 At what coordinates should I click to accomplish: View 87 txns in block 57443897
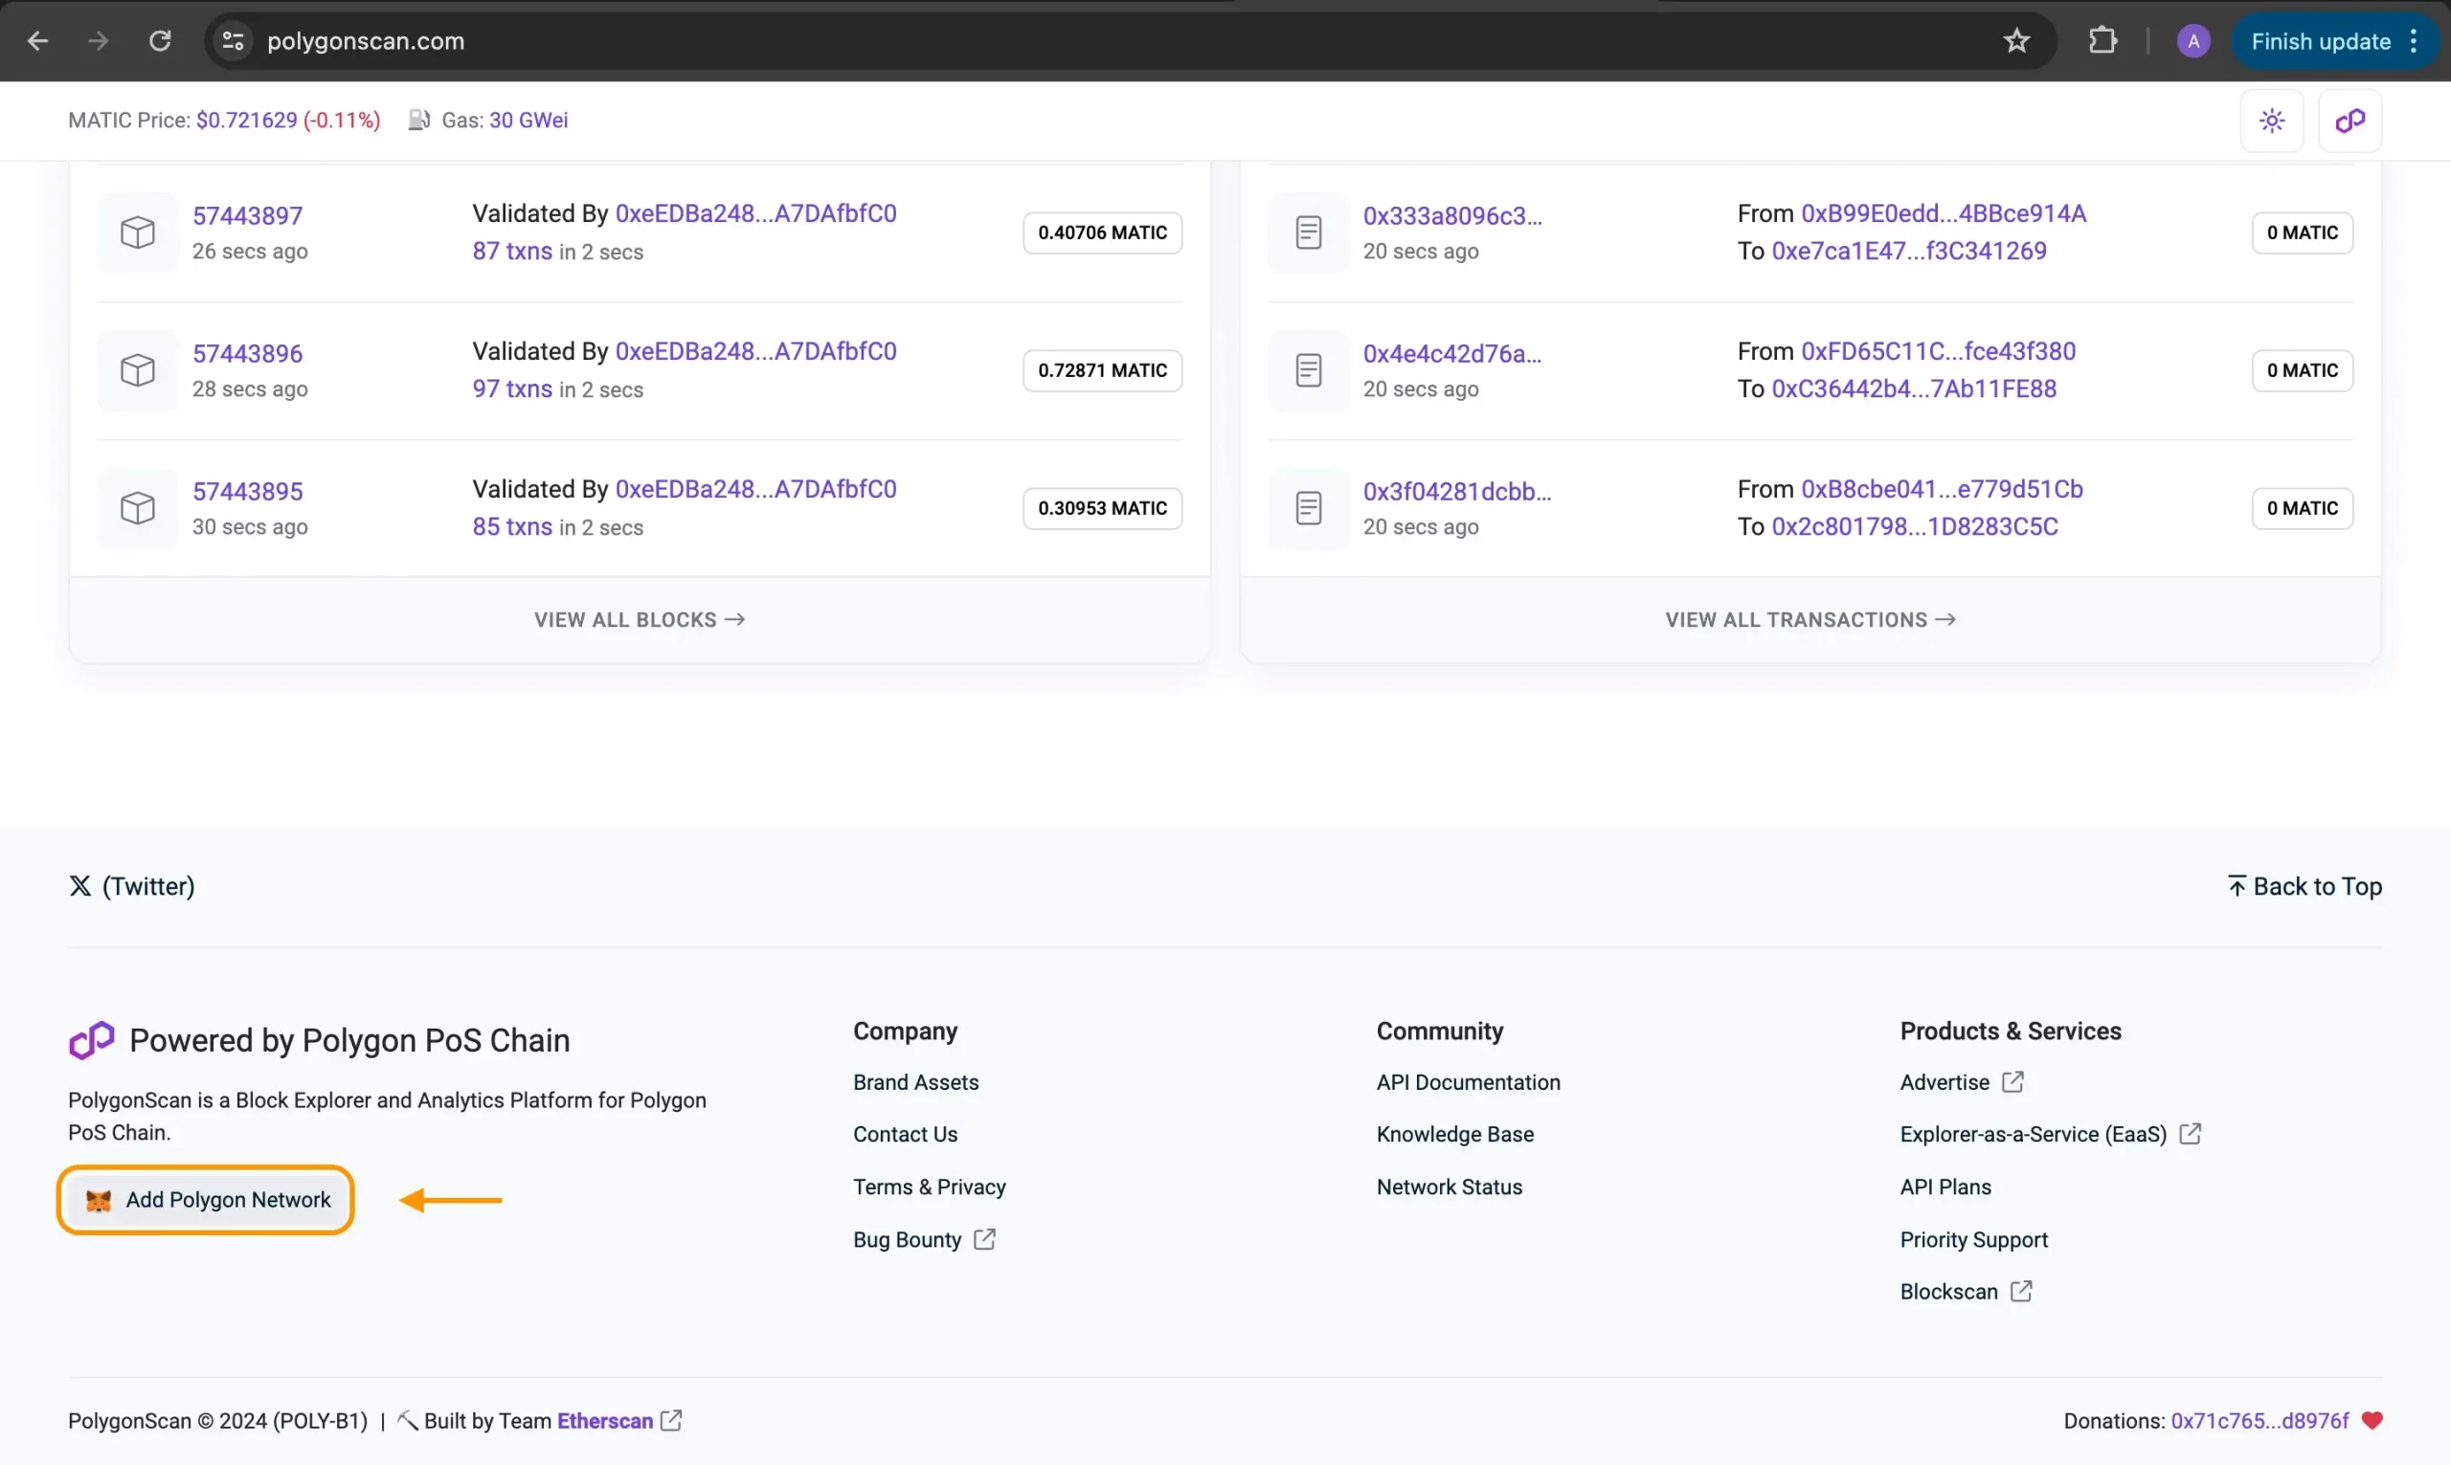pos(511,251)
